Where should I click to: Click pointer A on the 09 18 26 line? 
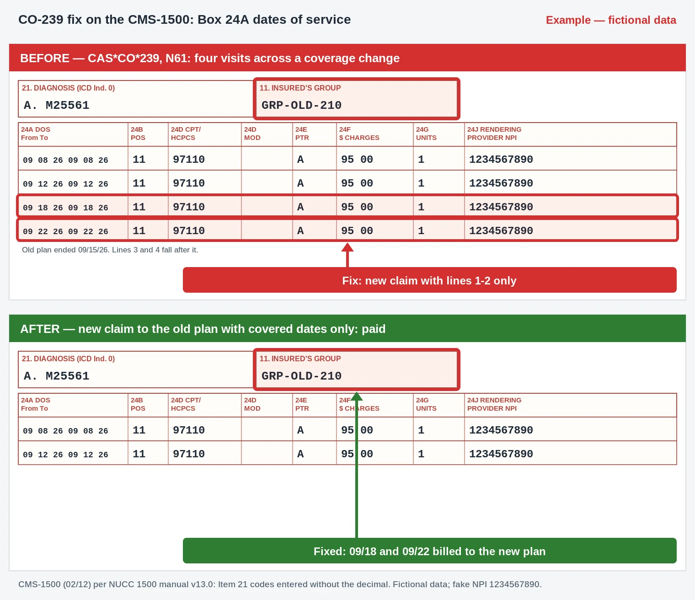pyautogui.click(x=300, y=207)
